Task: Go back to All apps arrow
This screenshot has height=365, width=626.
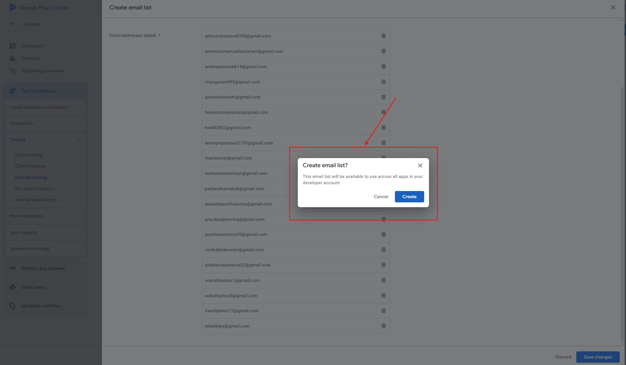Action: 12,24
